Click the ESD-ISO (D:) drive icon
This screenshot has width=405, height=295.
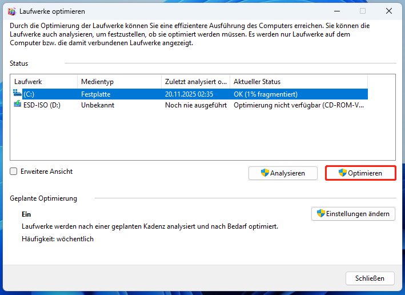point(17,104)
